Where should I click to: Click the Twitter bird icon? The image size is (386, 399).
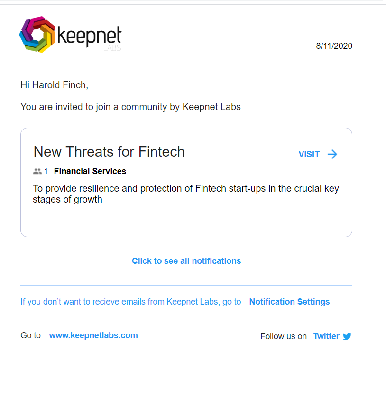click(347, 336)
